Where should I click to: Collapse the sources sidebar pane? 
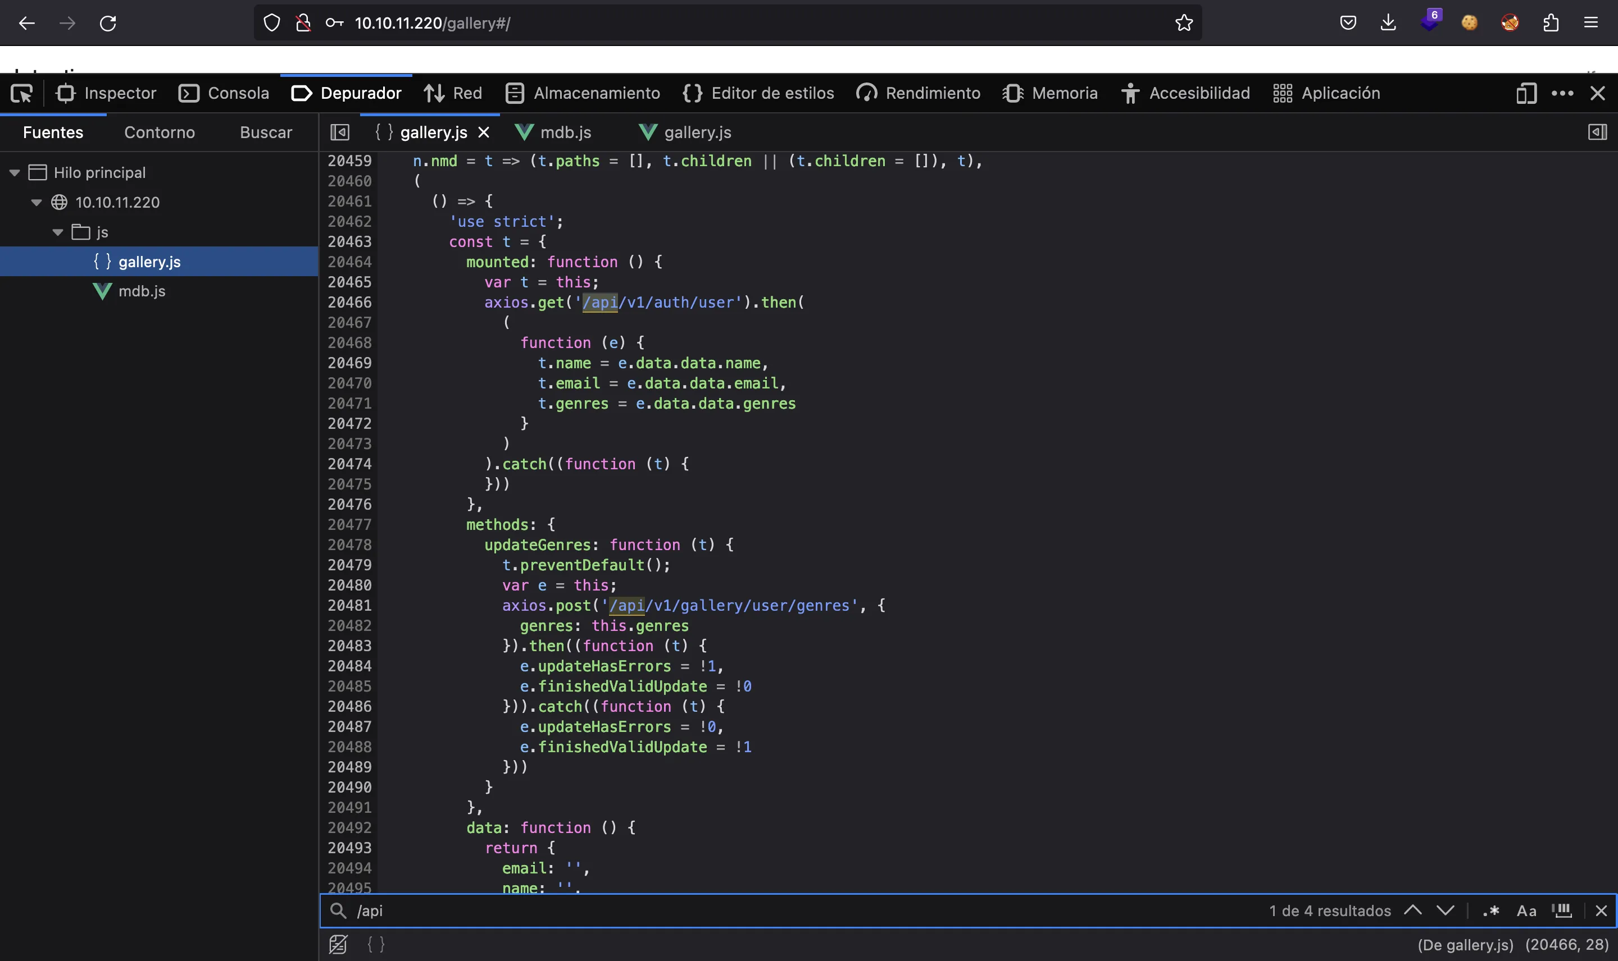pyautogui.click(x=339, y=132)
